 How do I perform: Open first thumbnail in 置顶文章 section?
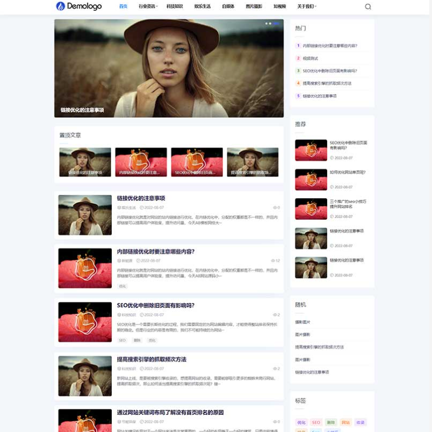coord(85,162)
